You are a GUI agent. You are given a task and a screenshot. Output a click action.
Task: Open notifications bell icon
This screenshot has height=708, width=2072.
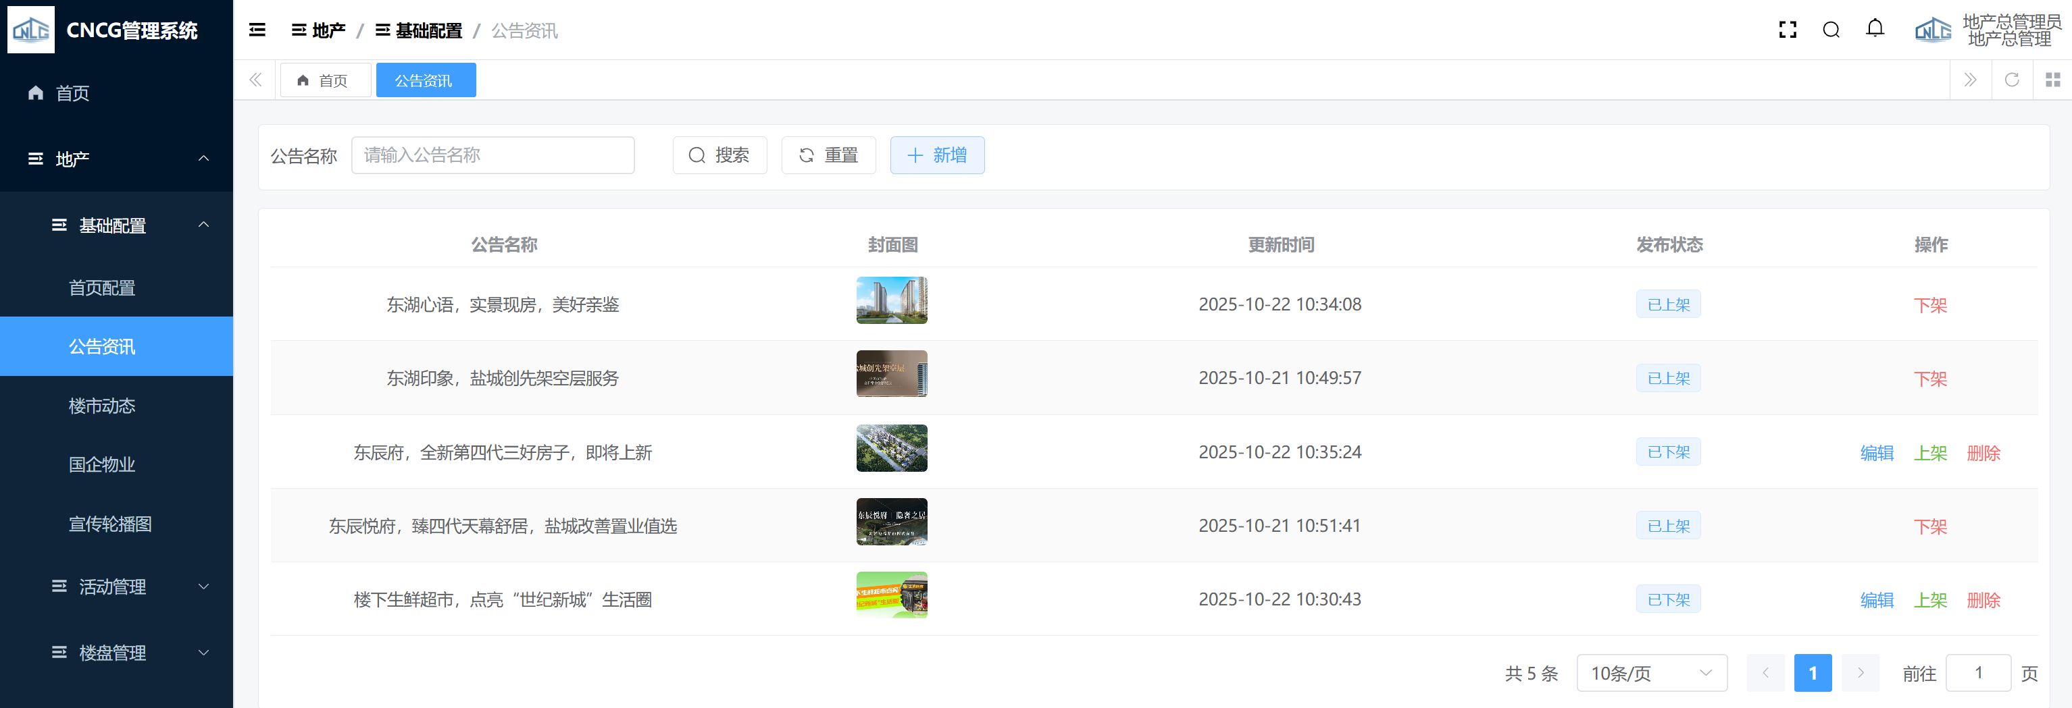click(x=1875, y=30)
